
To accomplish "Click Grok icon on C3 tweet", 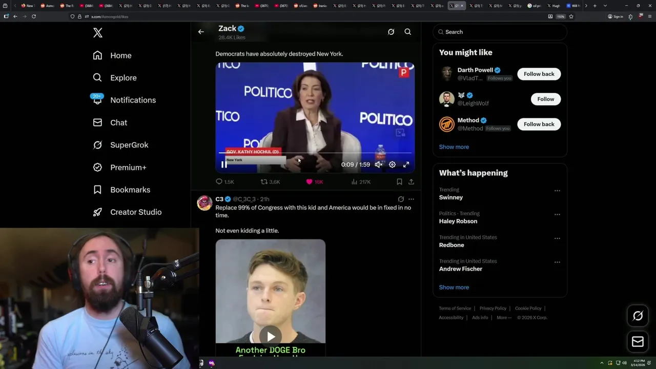I will click(x=401, y=199).
